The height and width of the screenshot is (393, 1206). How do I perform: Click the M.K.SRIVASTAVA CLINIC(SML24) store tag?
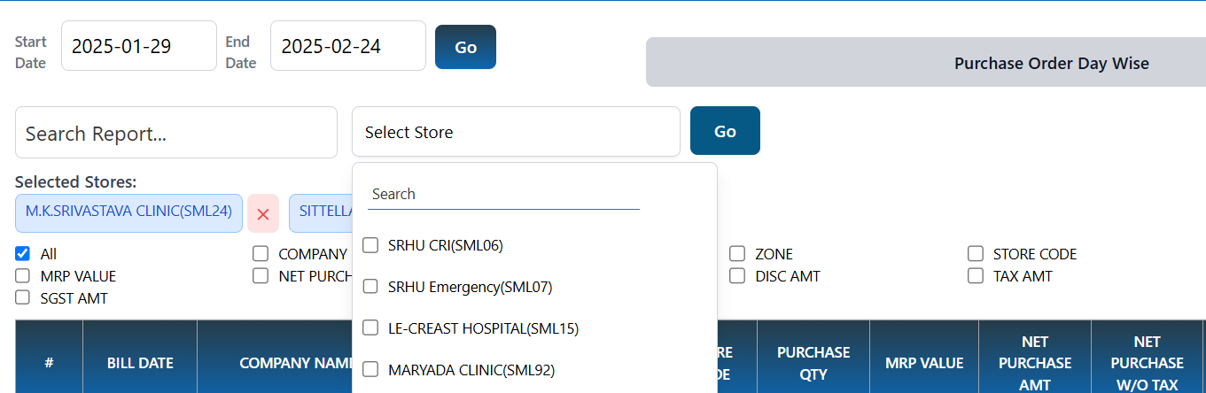(x=128, y=213)
